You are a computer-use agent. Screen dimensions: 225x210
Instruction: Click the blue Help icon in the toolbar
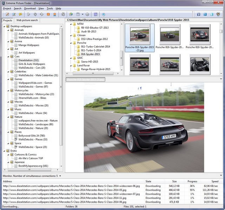pos(104,14)
